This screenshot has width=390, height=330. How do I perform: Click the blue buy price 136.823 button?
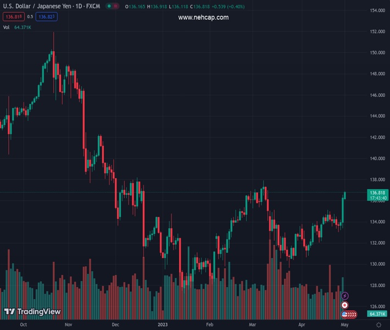(47, 16)
